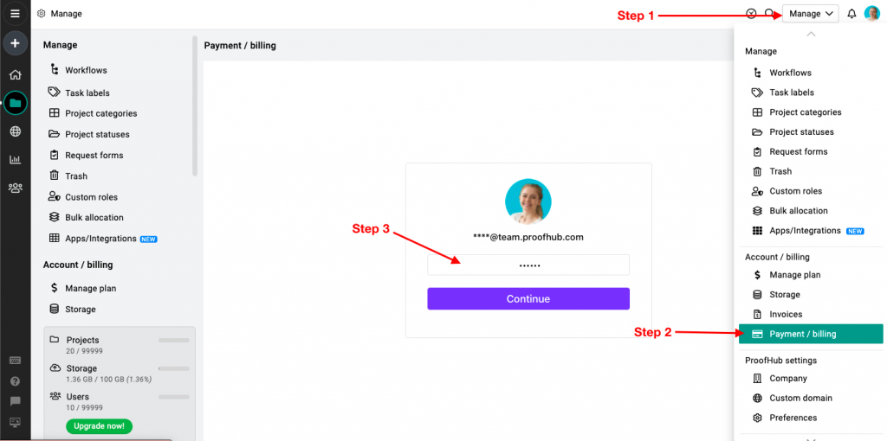Open the hamburger menu icon
Viewport: 887px width, 441px height.
[16, 14]
